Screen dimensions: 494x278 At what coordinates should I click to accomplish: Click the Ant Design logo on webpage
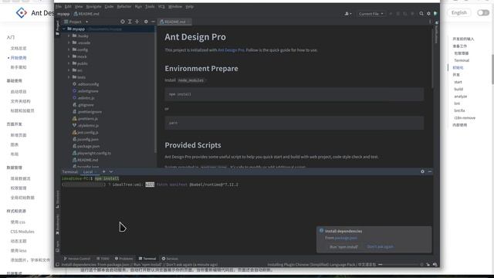[x=22, y=12]
